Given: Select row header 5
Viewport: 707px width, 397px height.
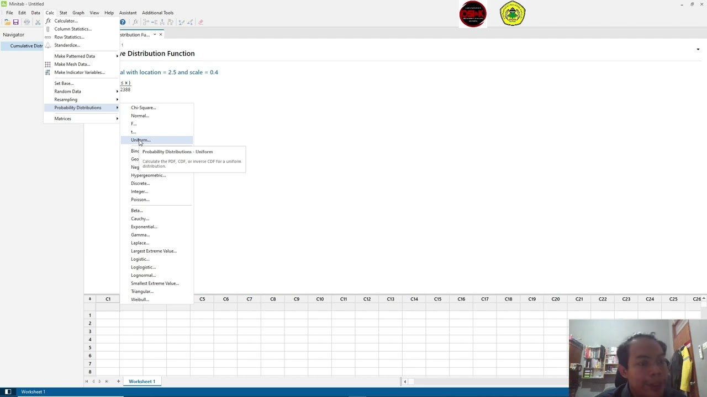Looking at the screenshot, I should 89,347.
